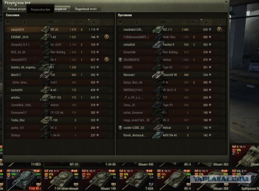
Task: Sort enemies by tank icon column
Action: tap(164, 22)
